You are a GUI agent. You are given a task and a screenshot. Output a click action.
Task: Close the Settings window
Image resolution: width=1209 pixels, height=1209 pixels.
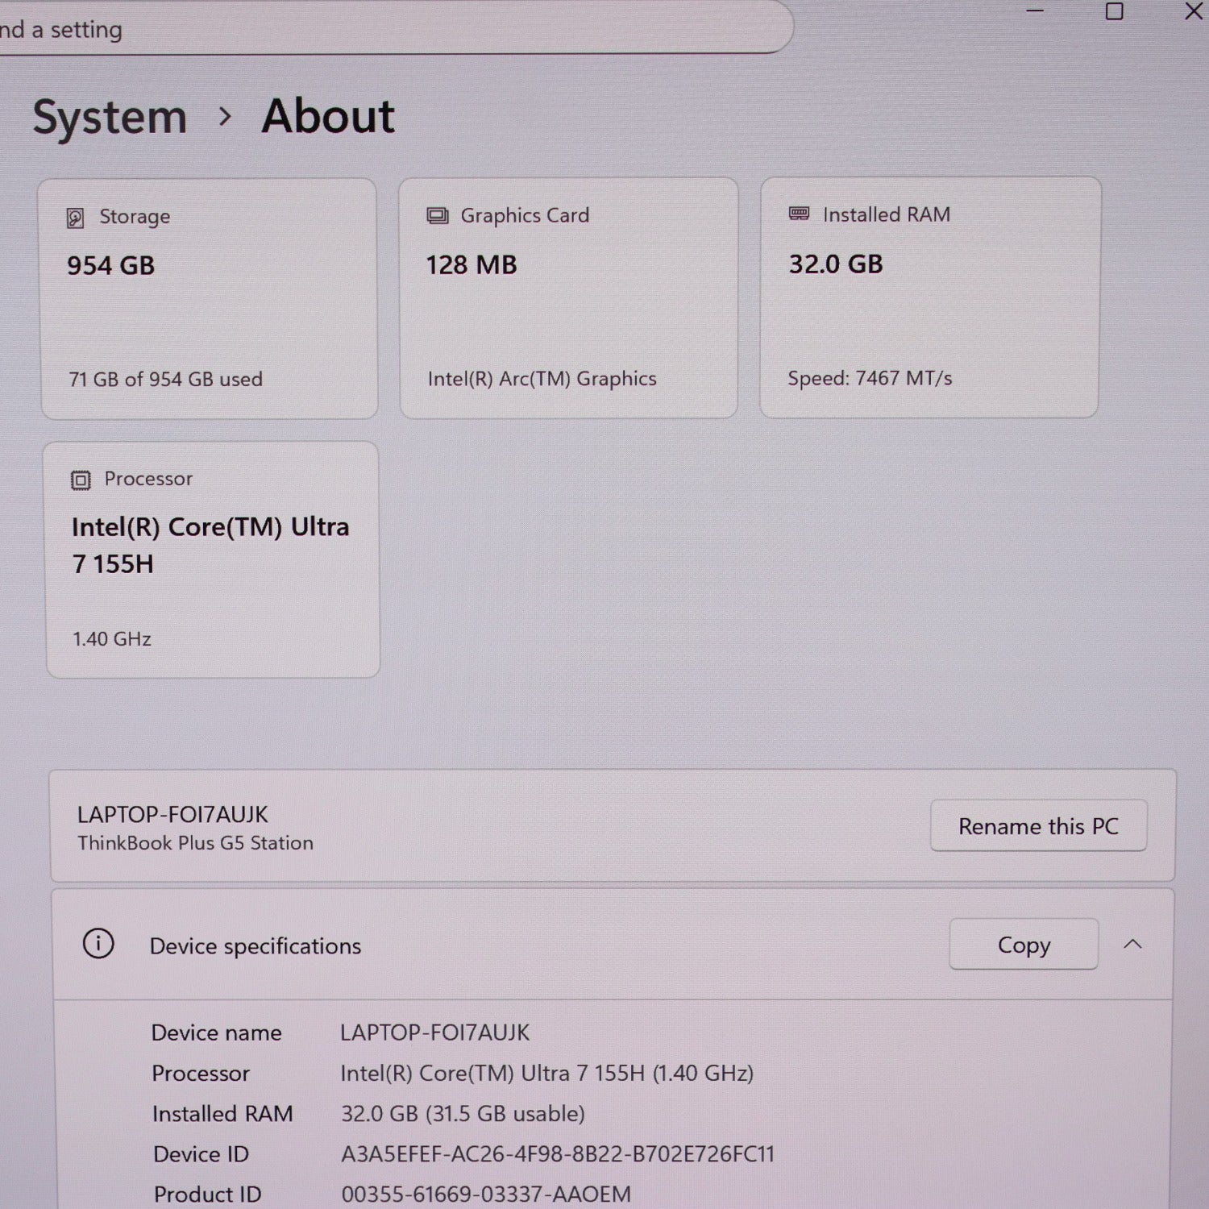click(1193, 11)
